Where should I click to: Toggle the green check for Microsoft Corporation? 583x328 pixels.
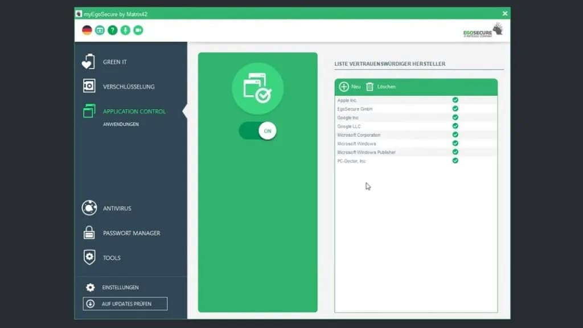pos(455,134)
